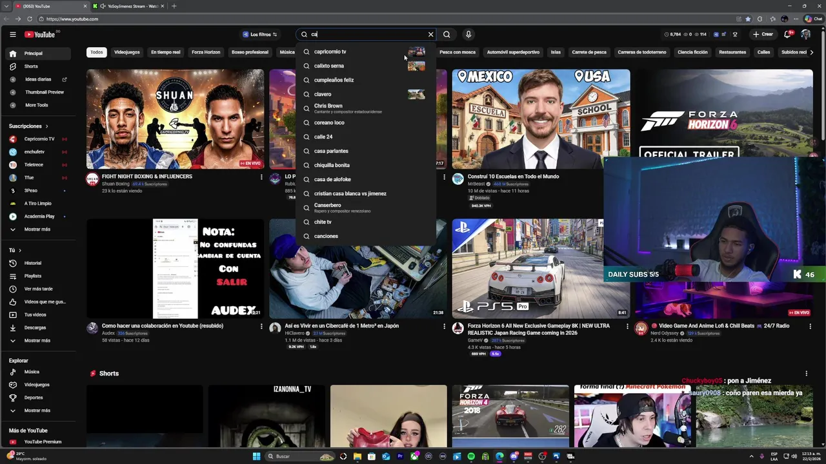Select the Ciencia ficción chip
The image size is (826, 464).
tap(692, 52)
